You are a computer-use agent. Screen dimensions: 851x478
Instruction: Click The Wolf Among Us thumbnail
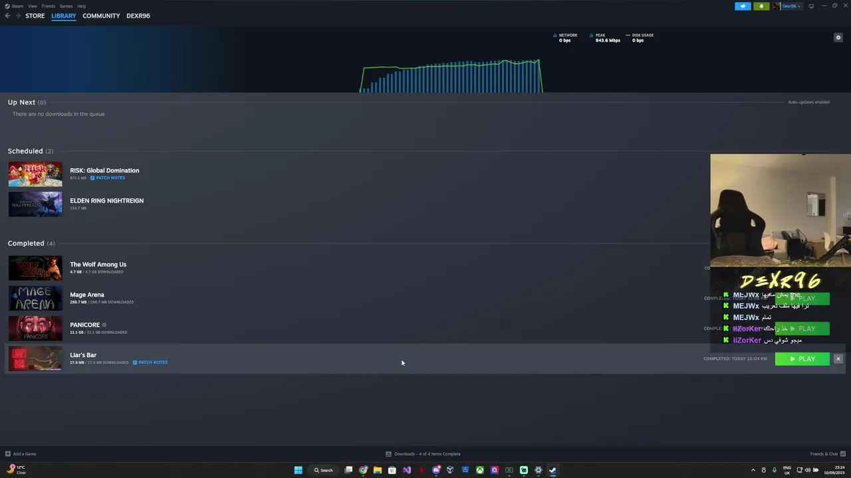35,268
